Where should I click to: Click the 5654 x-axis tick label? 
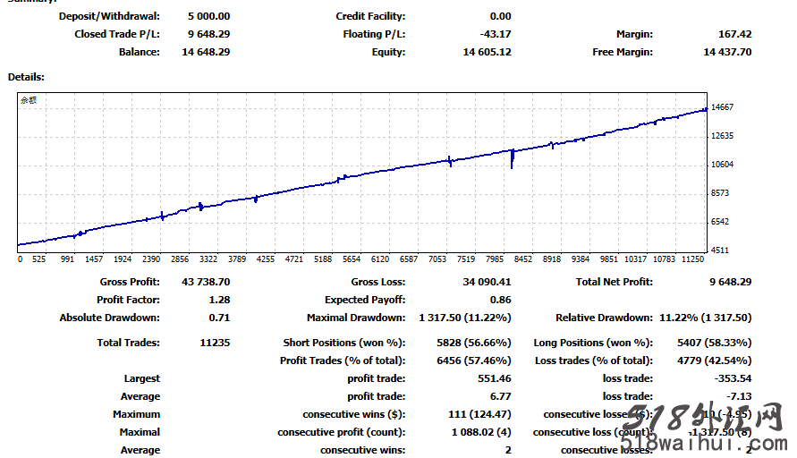(352, 259)
